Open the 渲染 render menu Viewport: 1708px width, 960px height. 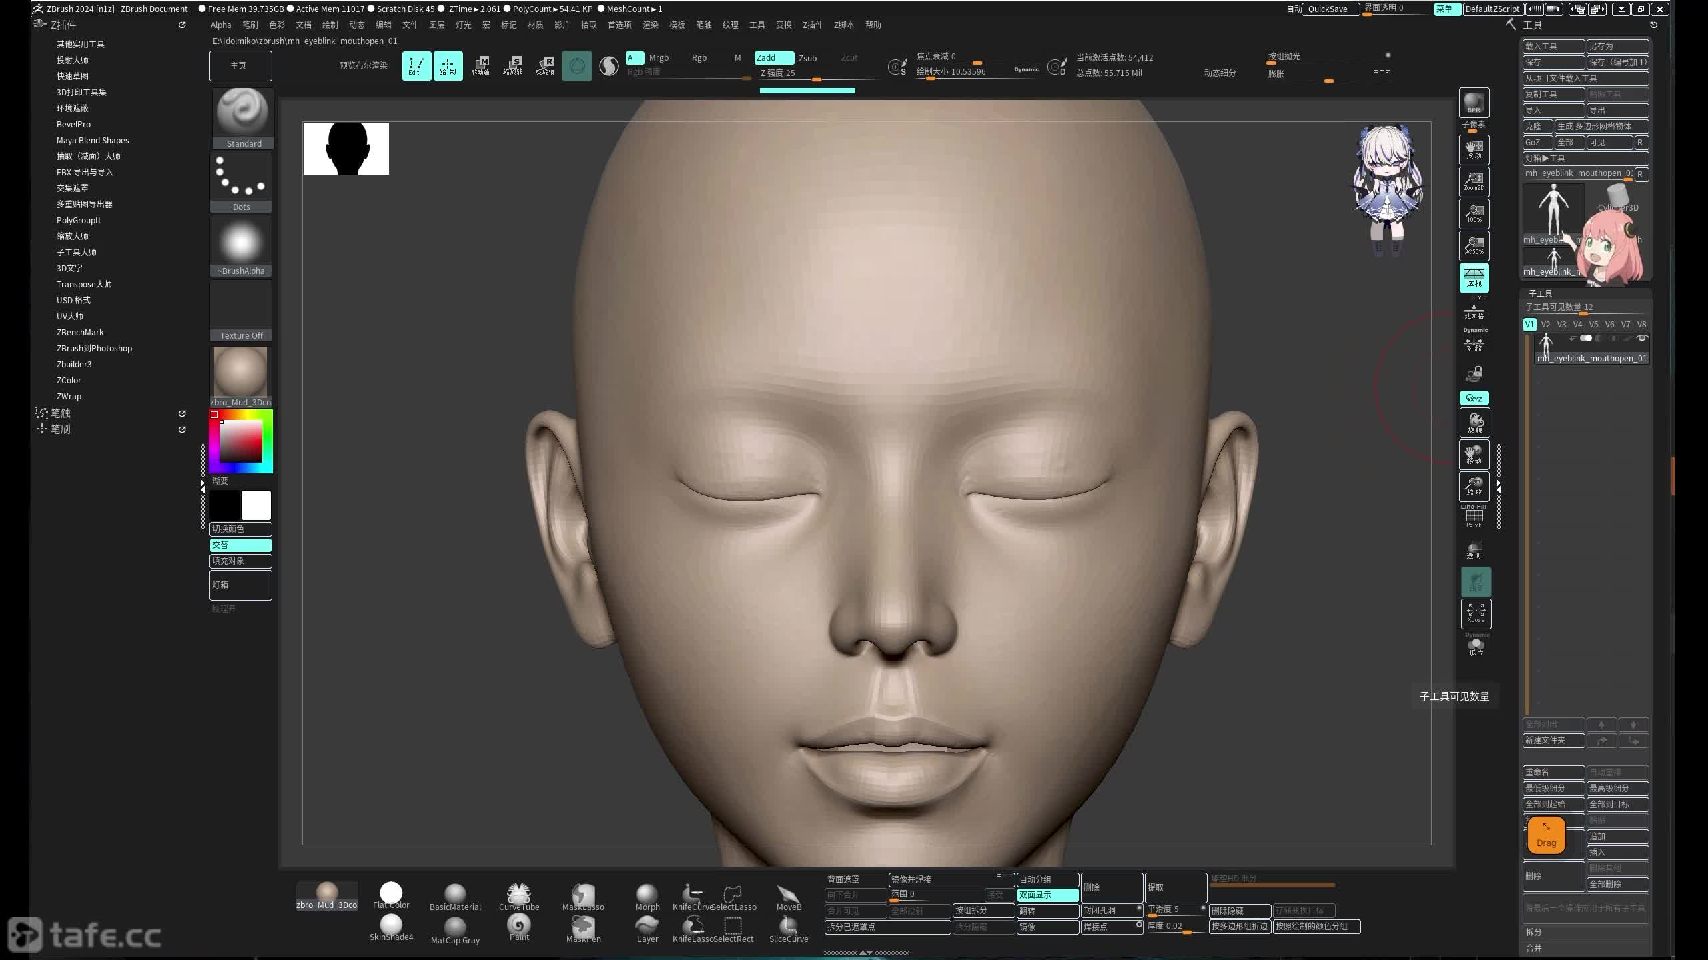click(651, 25)
